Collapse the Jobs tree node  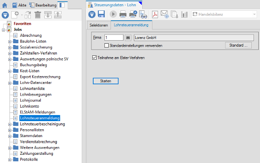pyautogui.click(x=3, y=30)
